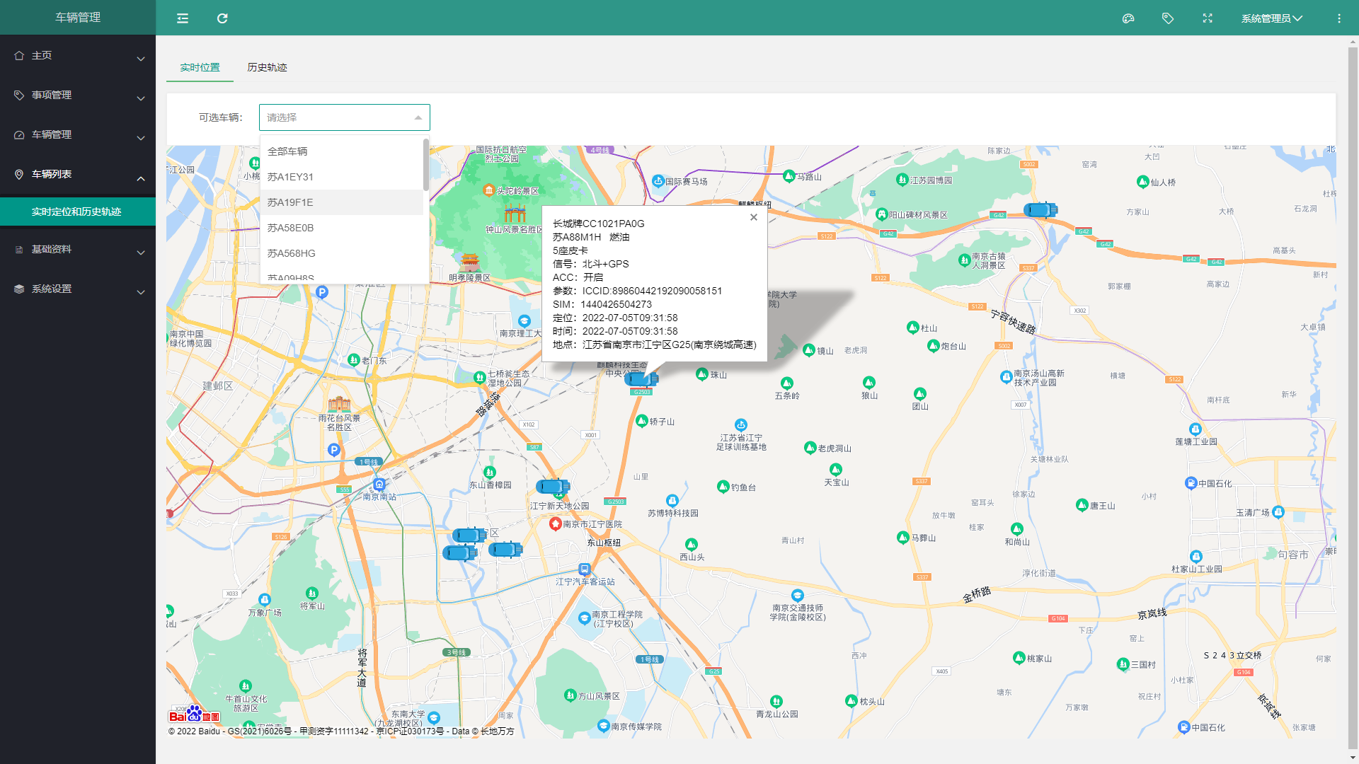Click the 万象广场 shopping marker
Viewport: 1359px width, 764px height.
click(x=265, y=600)
